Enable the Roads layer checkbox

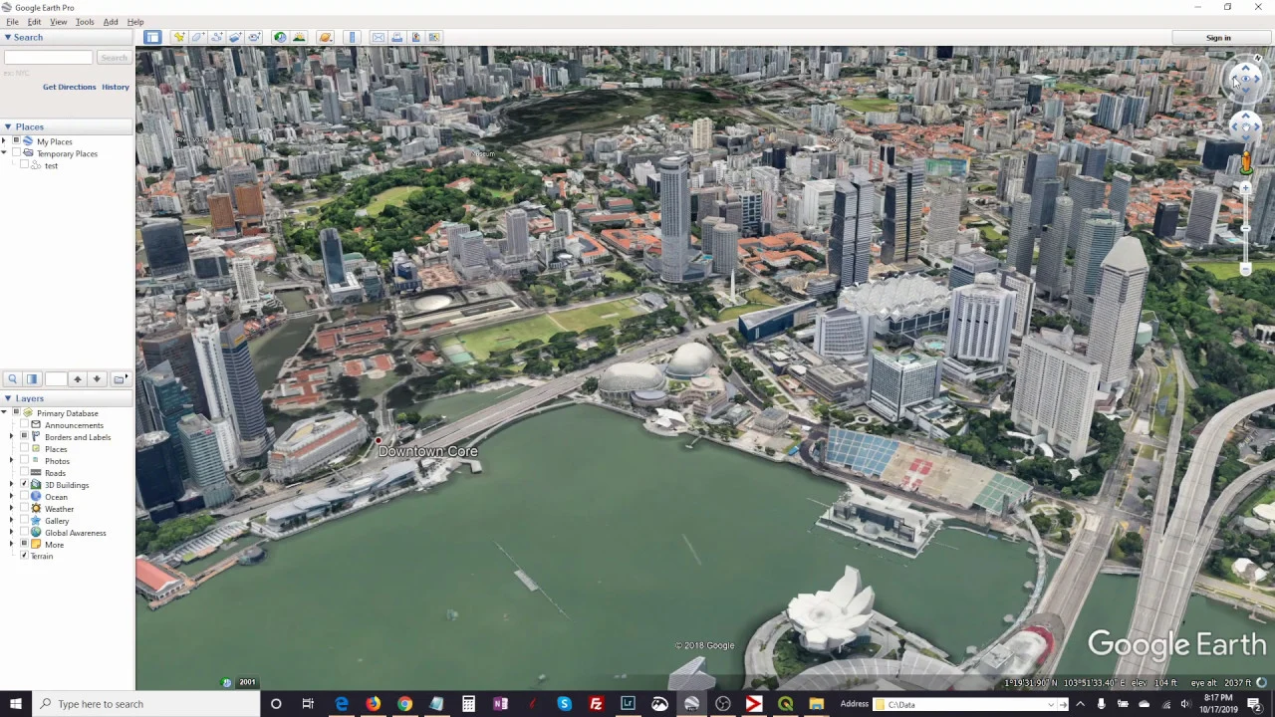tap(24, 473)
